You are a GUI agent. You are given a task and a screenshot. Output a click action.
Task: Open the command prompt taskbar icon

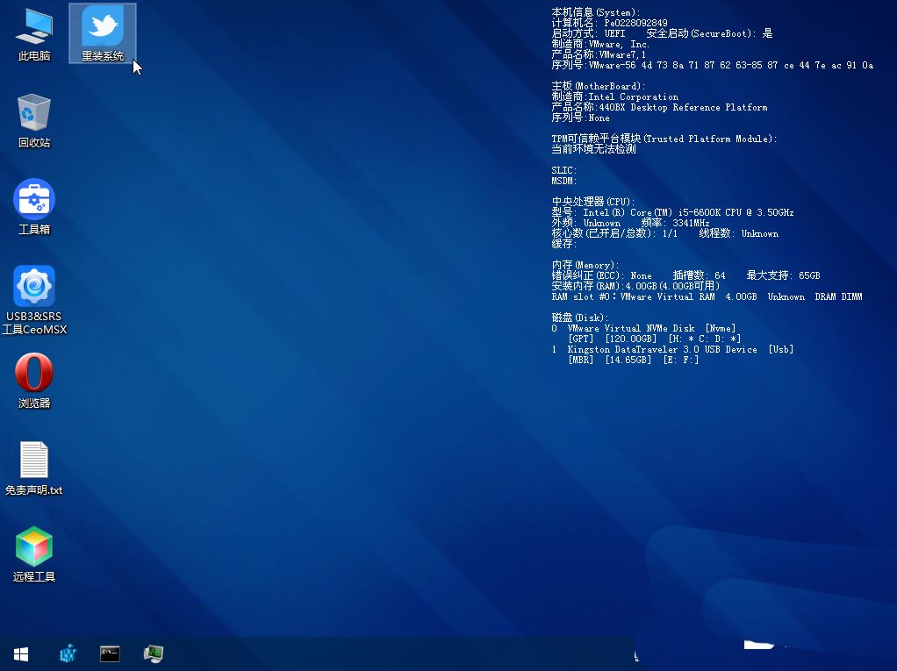[110, 653]
